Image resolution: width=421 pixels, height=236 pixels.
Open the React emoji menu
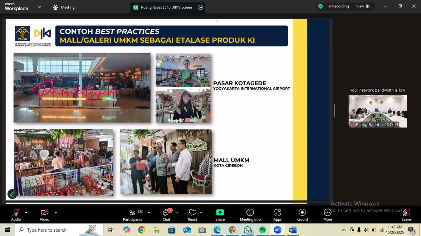[192, 215]
